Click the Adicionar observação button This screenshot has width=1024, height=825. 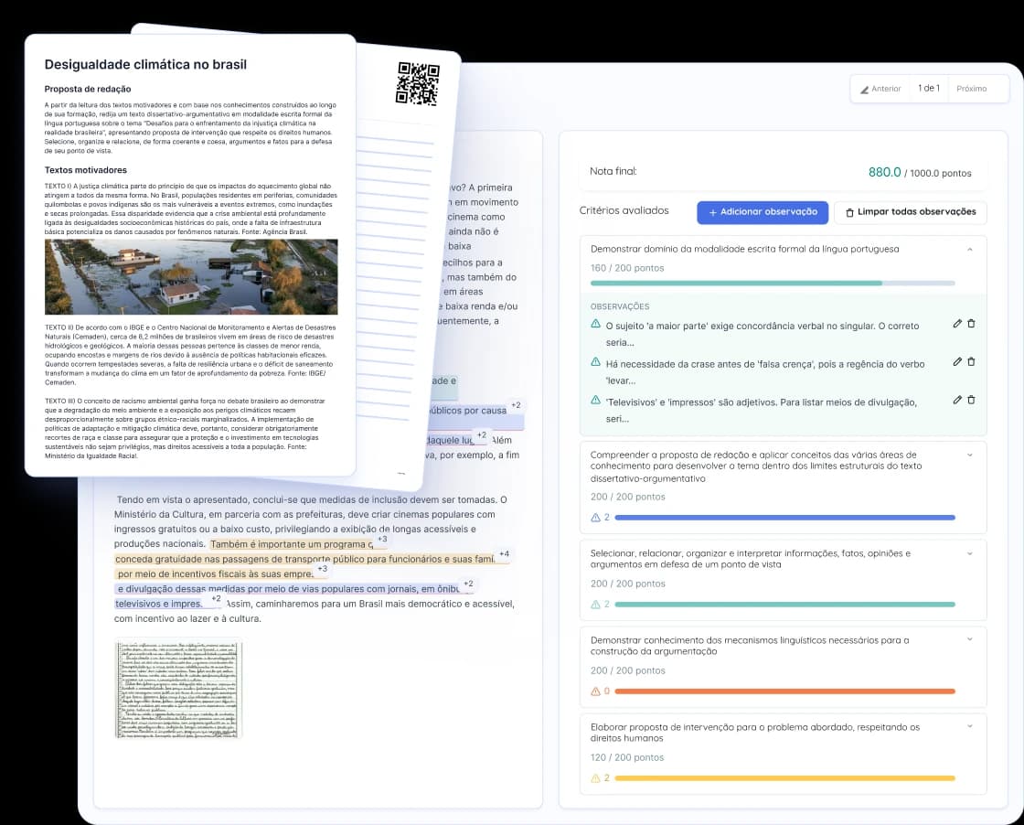763,212
